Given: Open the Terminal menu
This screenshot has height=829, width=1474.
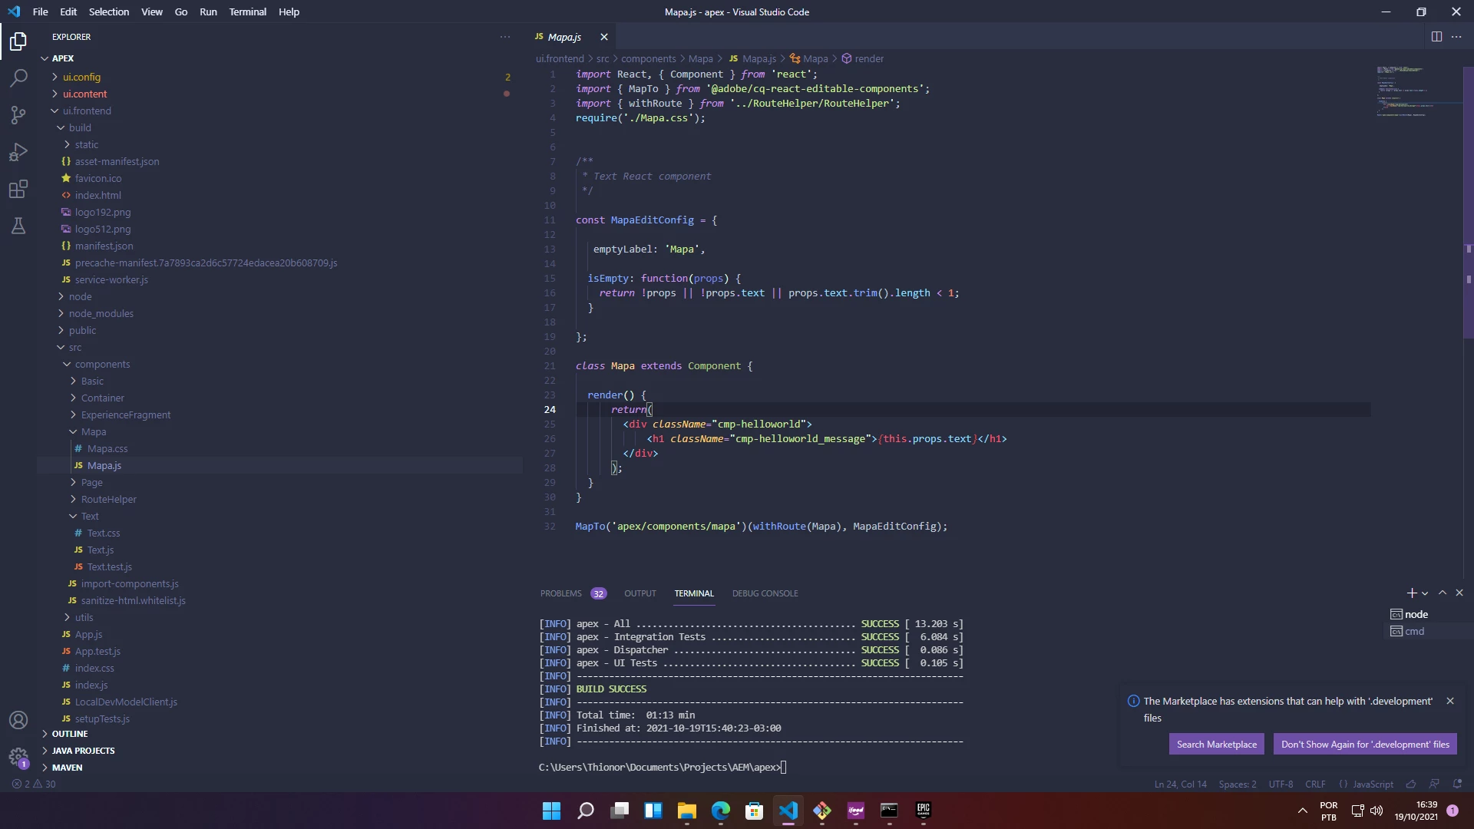Looking at the screenshot, I should coord(247,12).
